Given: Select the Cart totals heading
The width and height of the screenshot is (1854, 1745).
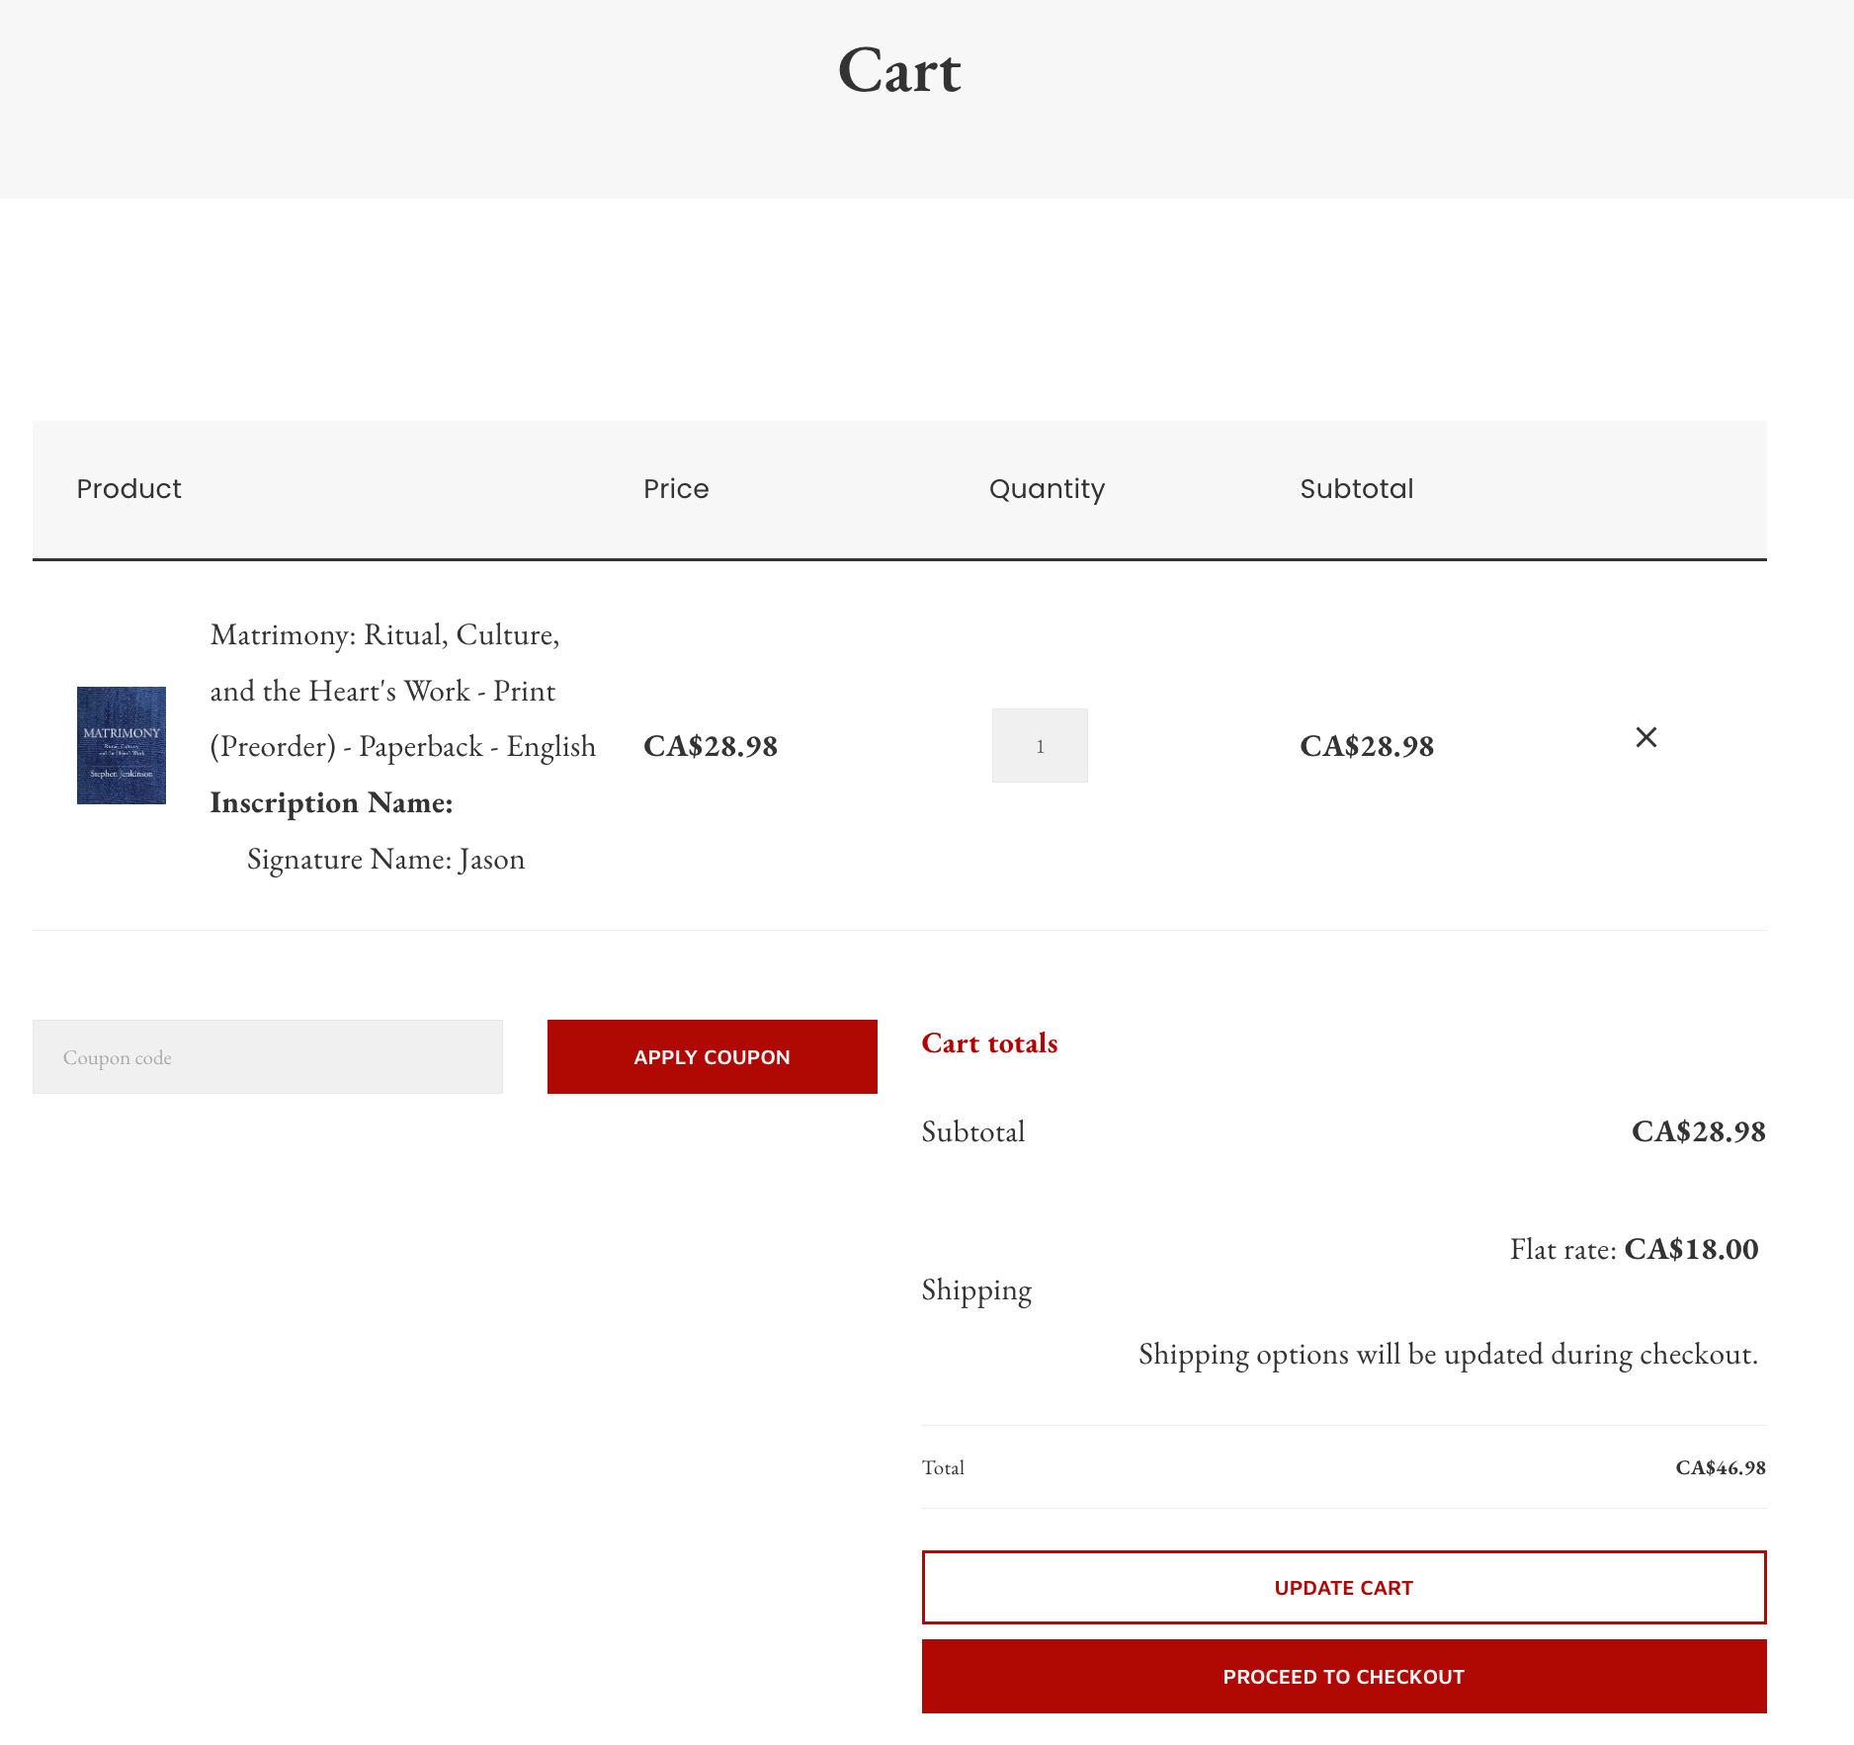Looking at the screenshot, I should tap(989, 1043).
